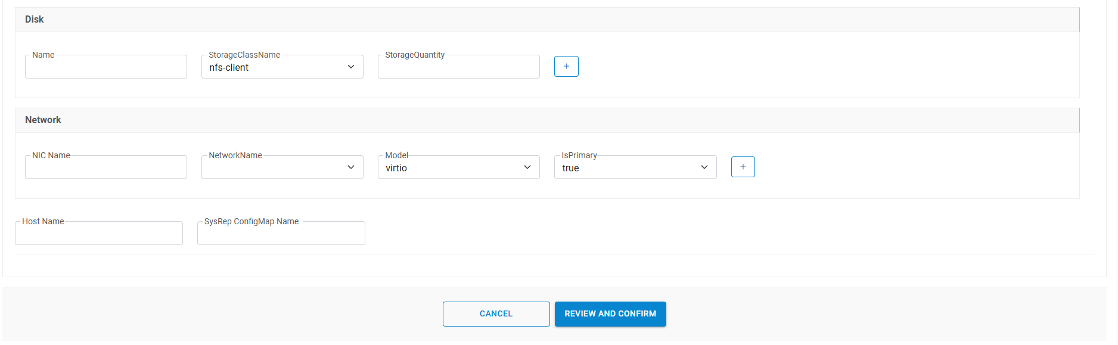Screen dimensions: 1118x345
Task: Open the NetworkName dropdown chevron
Action: point(351,167)
